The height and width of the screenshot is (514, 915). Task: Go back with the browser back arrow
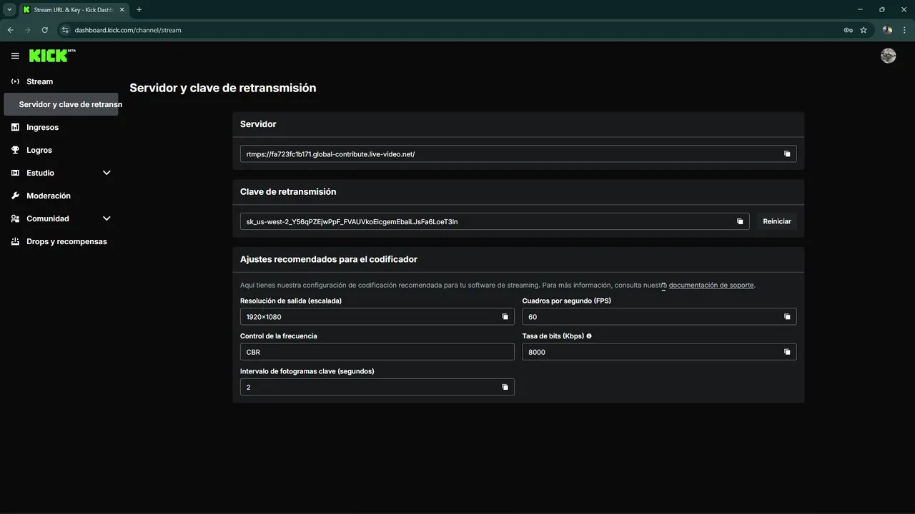[10, 30]
